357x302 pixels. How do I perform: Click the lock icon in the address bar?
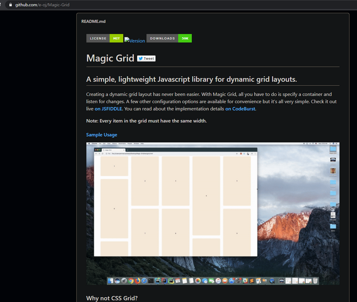tap(11, 5)
